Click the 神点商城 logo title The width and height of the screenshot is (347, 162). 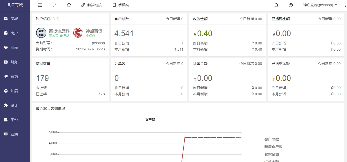click(15, 5)
